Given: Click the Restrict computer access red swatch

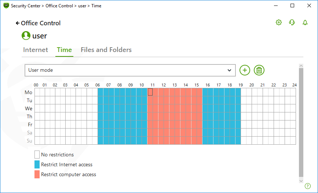Looking at the screenshot, I should tap(37, 174).
